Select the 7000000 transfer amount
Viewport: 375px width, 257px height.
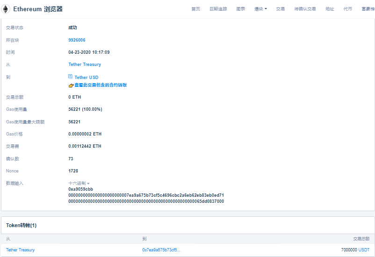pyautogui.click(x=349, y=250)
